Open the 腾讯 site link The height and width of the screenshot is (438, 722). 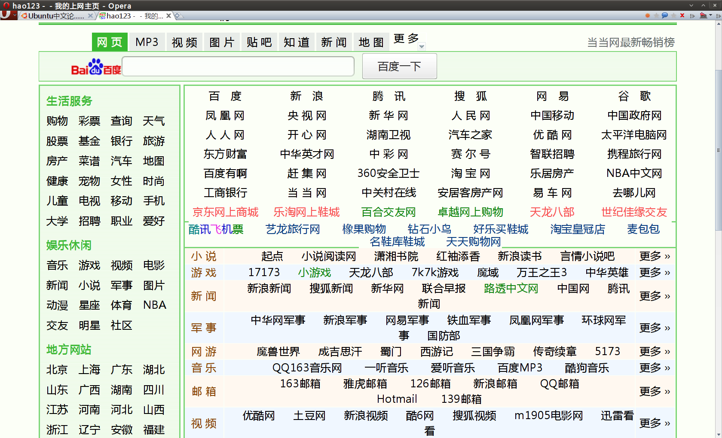(x=389, y=96)
